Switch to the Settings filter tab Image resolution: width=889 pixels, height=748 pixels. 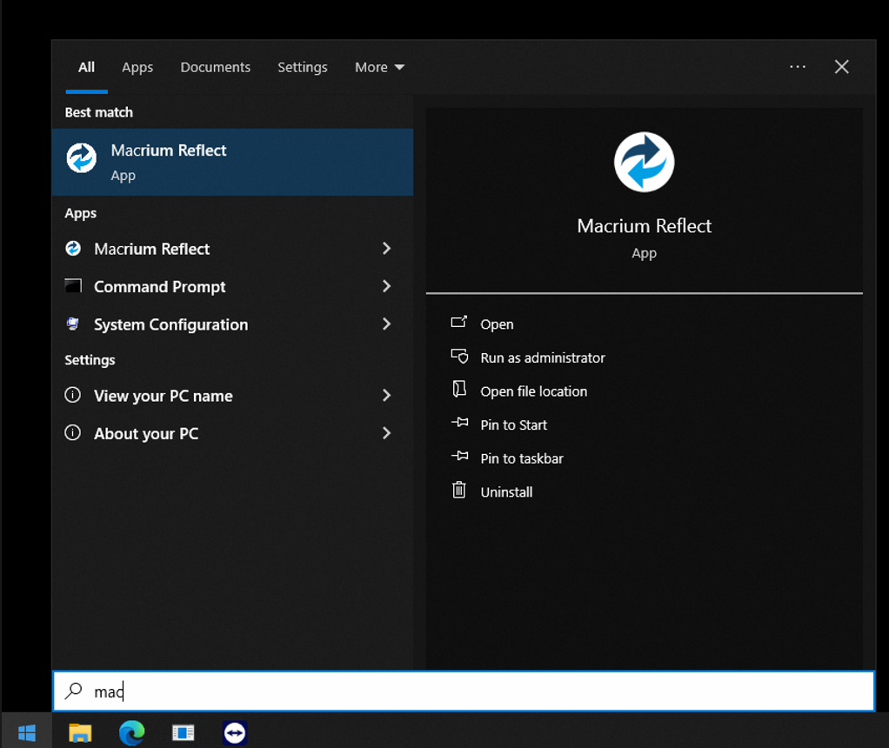(x=302, y=67)
